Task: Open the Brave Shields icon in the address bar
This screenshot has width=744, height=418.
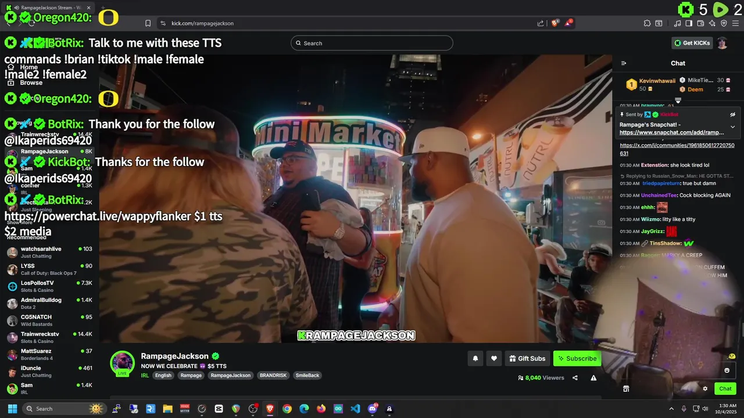Action: point(555,23)
